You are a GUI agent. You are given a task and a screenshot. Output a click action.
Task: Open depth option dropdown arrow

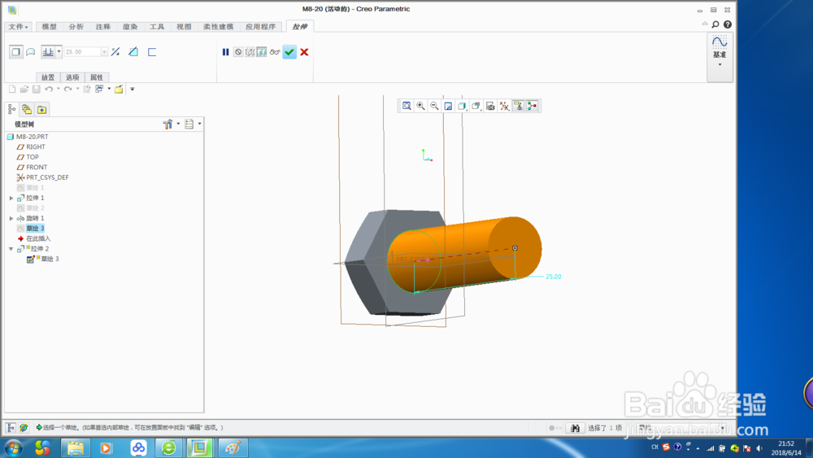pos(59,52)
